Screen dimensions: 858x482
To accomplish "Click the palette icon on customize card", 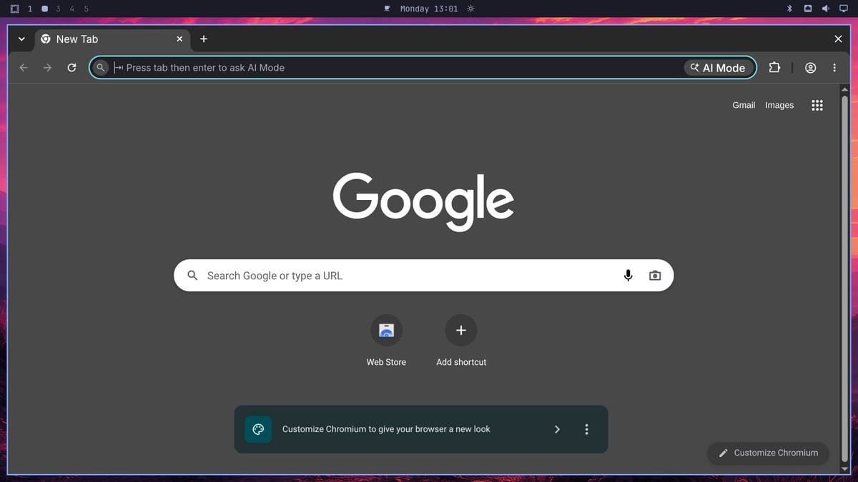I will 258,429.
